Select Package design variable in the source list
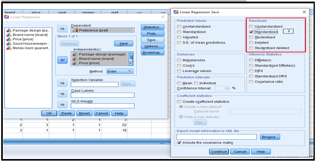This screenshot has width=318, height=163. (31, 30)
